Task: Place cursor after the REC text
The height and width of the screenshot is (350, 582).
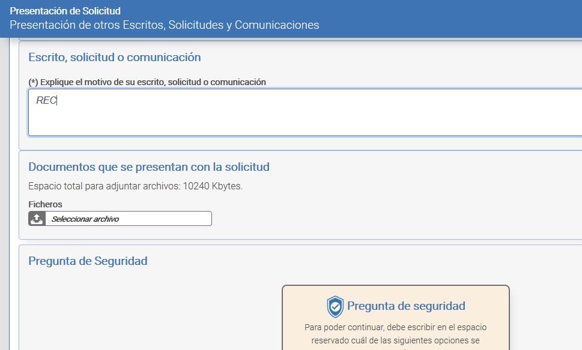Action: [x=57, y=101]
